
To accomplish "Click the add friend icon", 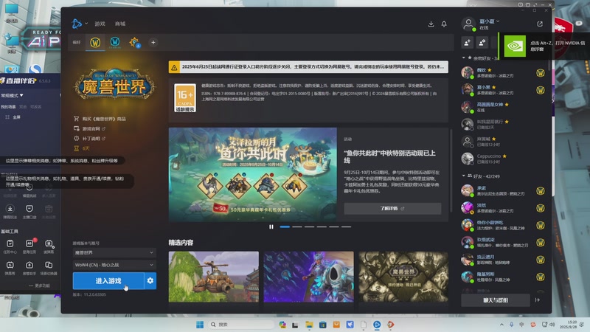I will click(x=468, y=43).
